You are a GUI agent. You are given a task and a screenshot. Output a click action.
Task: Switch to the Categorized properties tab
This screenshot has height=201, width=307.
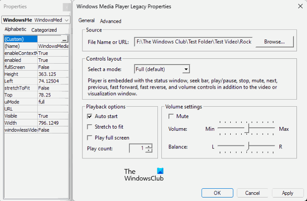click(44, 30)
